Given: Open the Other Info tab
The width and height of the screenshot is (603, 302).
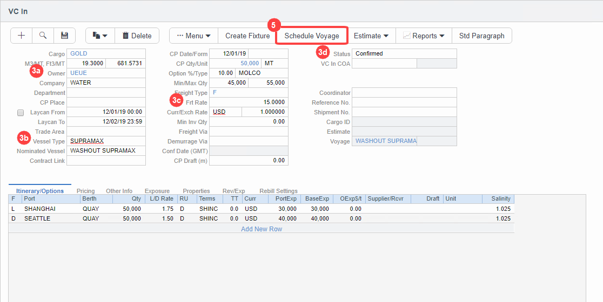Looking at the screenshot, I should tap(119, 191).
